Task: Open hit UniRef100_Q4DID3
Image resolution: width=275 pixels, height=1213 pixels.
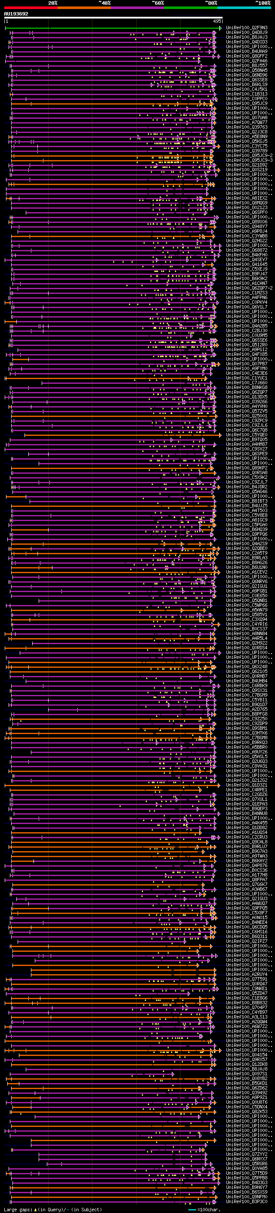Action: pyautogui.click(x=247, y=42)
